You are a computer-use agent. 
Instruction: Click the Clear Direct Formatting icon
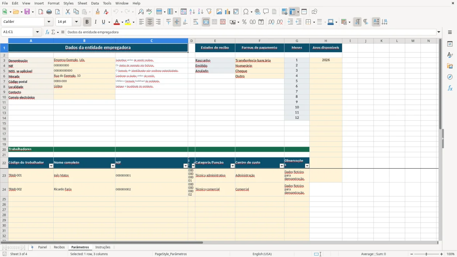106,12
